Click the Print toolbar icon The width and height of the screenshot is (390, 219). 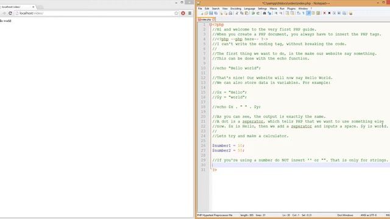[x=230, y=13]
